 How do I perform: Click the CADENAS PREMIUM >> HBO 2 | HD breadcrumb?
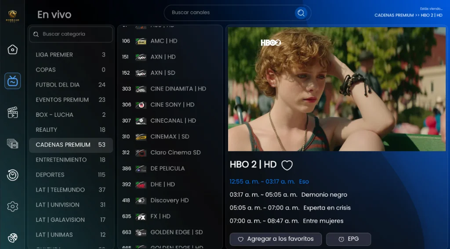pos(408,15)
